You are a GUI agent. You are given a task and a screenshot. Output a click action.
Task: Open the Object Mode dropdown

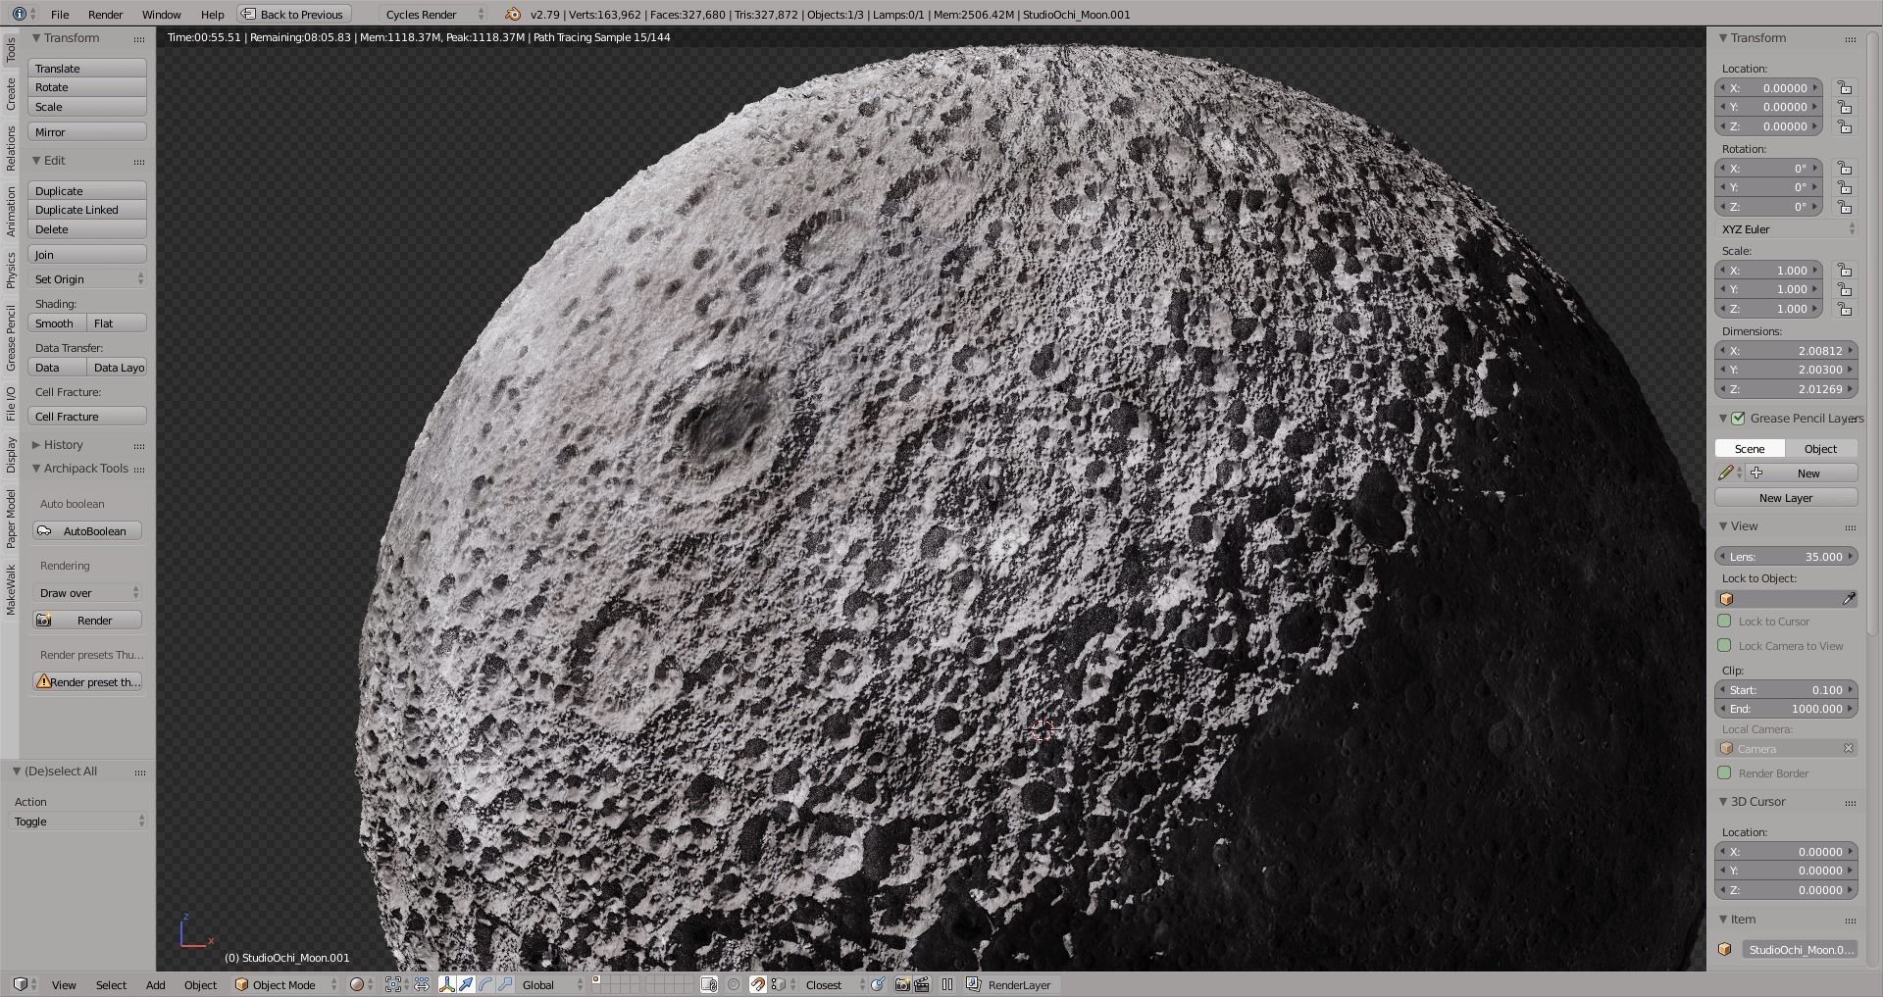[287, 984]
